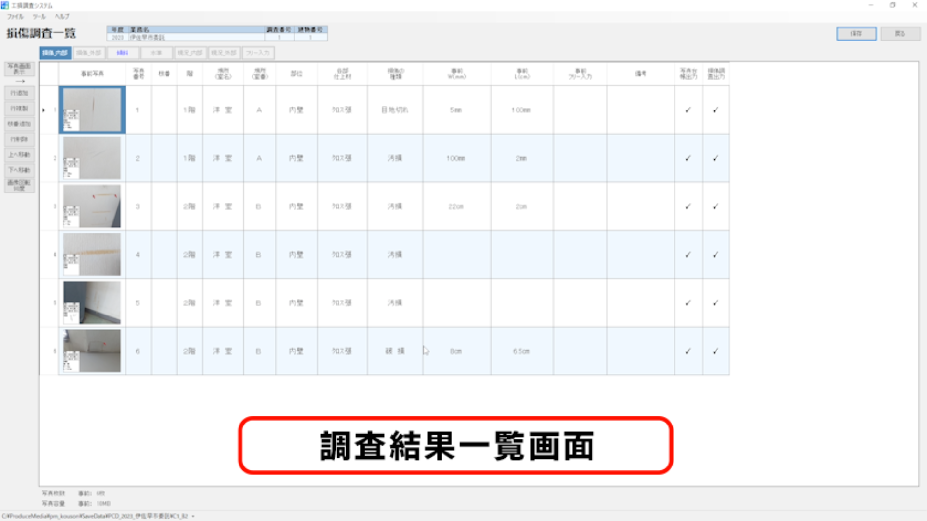
Task: Toggle 写真台帳出力 checkmark in row 3
Action: pos(688,206)
